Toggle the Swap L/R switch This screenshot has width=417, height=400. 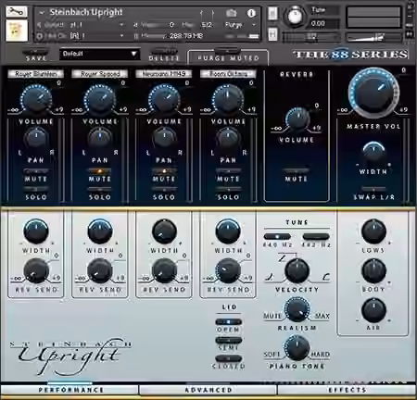click(373, 189)
